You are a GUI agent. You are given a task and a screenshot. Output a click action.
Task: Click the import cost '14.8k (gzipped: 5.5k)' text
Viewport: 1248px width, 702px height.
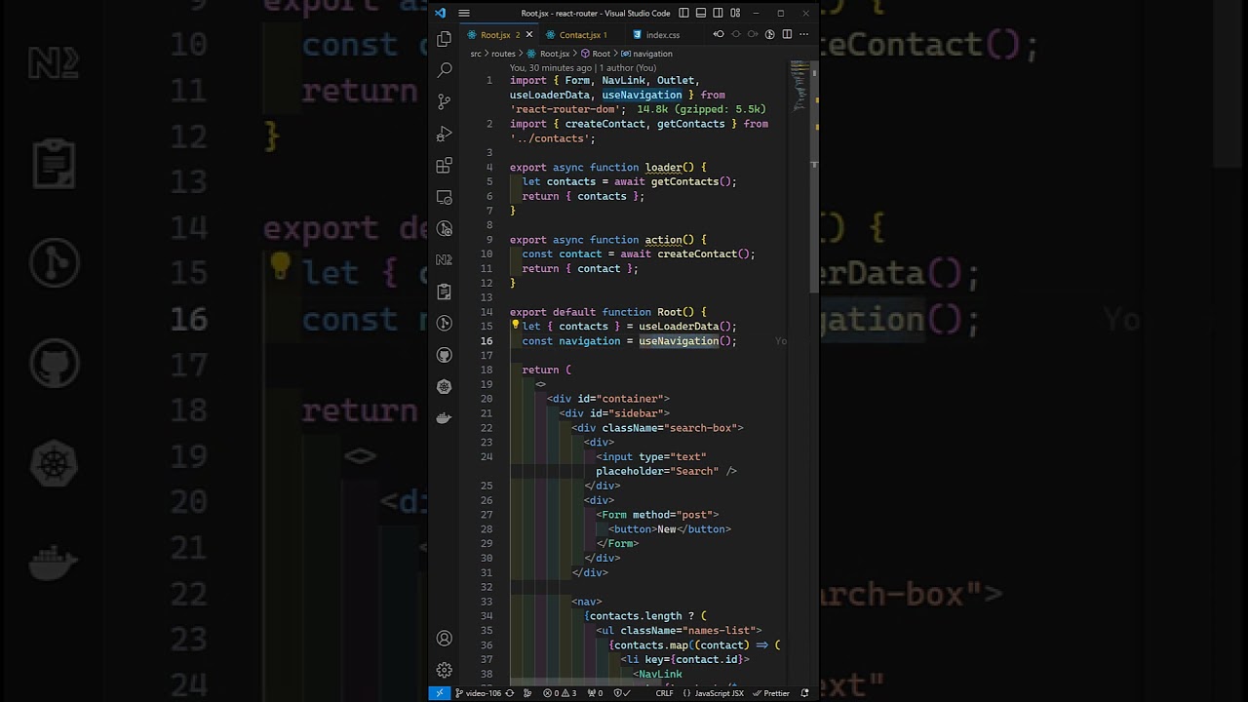(701, 109)
